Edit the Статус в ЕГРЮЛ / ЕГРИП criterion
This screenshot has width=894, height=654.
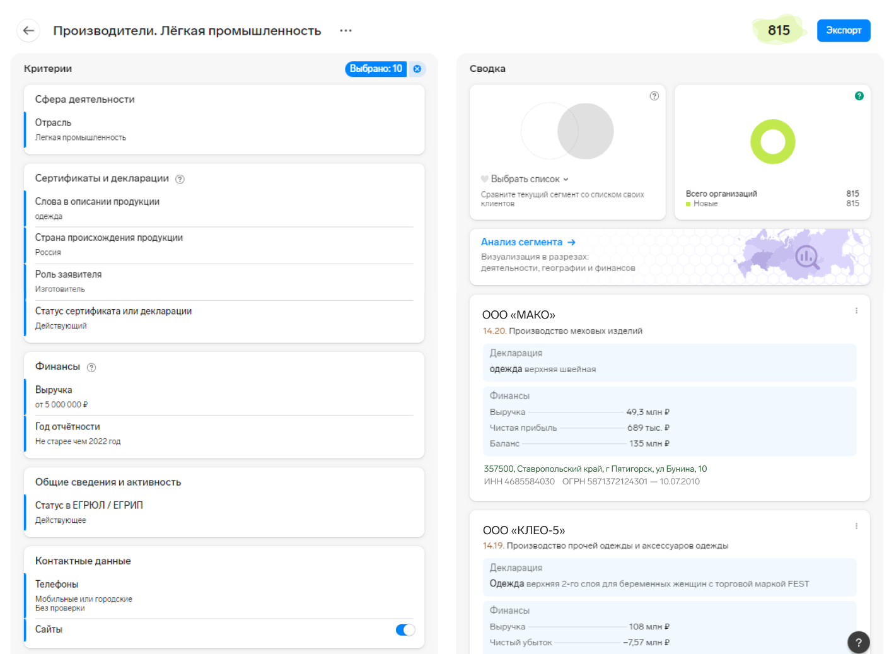click(224, 512)
